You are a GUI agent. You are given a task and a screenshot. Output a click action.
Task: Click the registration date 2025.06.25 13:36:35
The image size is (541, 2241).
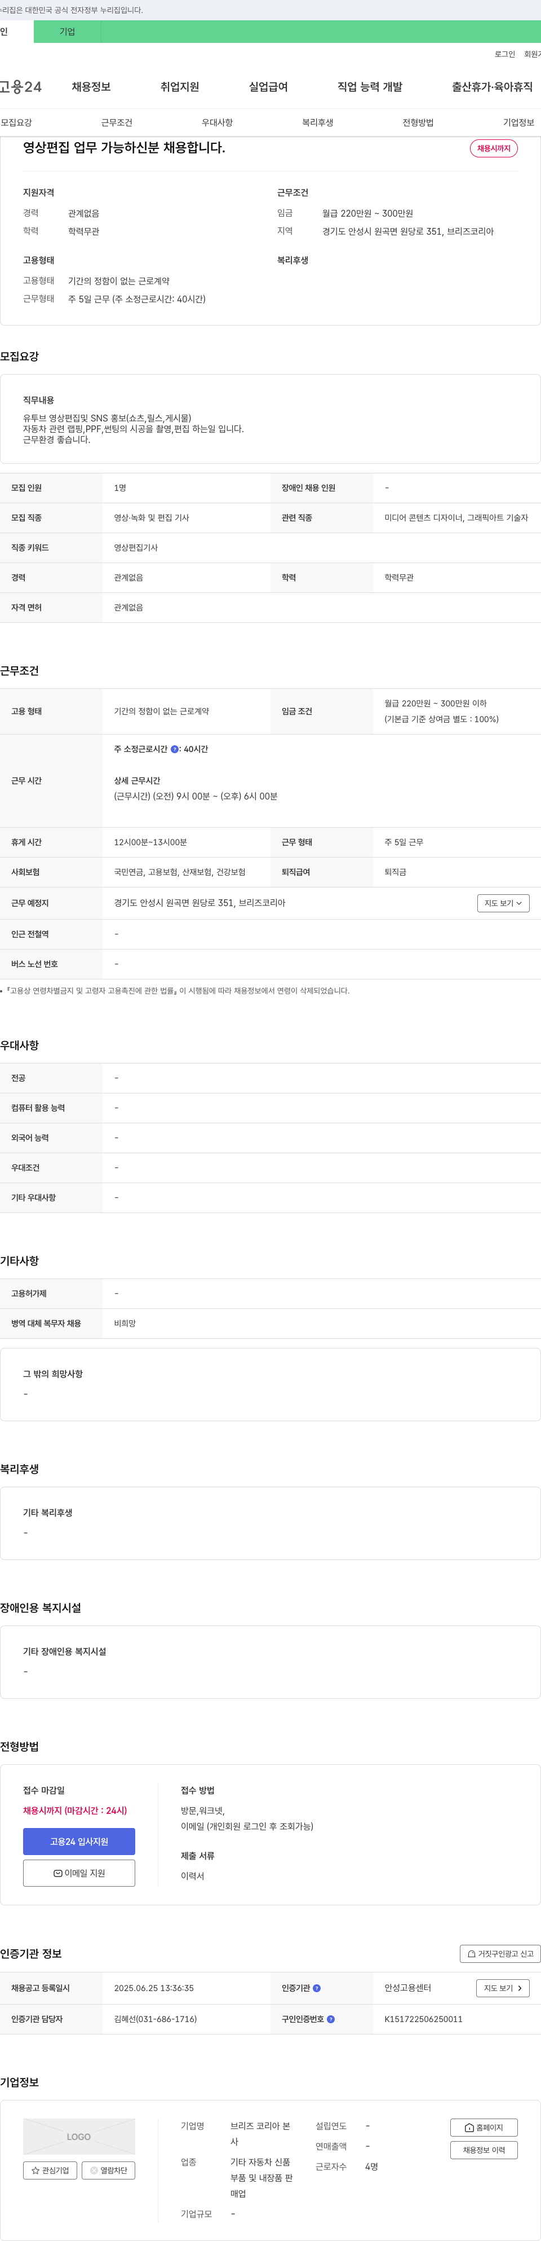154,1988
